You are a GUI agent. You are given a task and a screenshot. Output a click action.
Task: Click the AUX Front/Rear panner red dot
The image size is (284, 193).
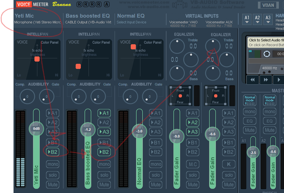coord(216,96)
